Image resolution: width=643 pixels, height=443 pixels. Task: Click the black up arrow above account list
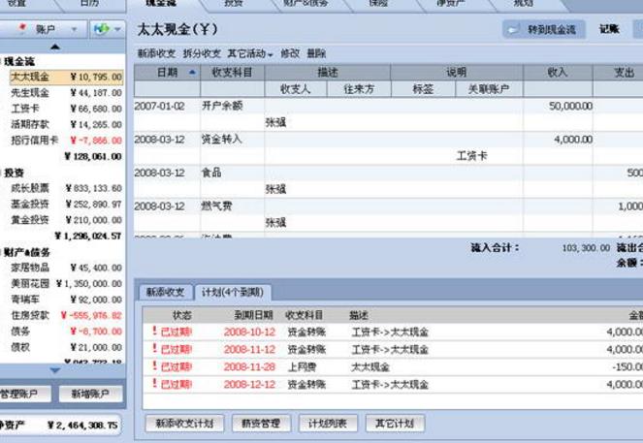tap(55, 47)
